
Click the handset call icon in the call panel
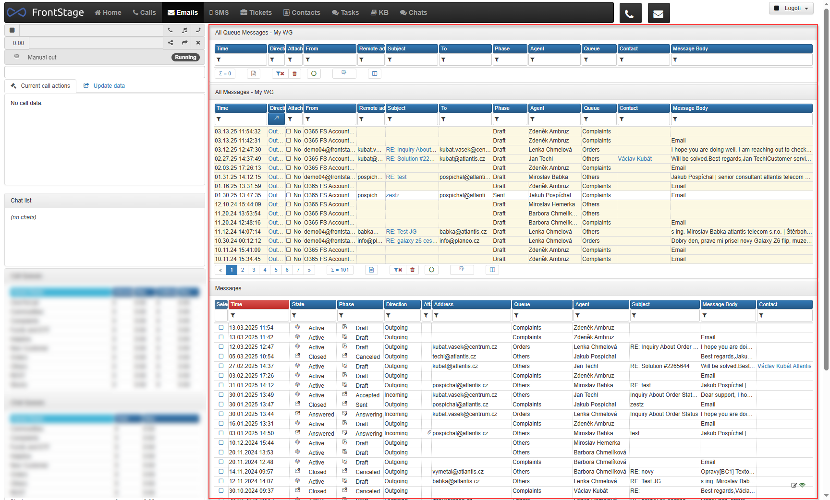point(171,30)
